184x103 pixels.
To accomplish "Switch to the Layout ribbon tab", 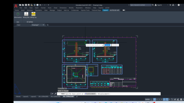I will point(106,10).
